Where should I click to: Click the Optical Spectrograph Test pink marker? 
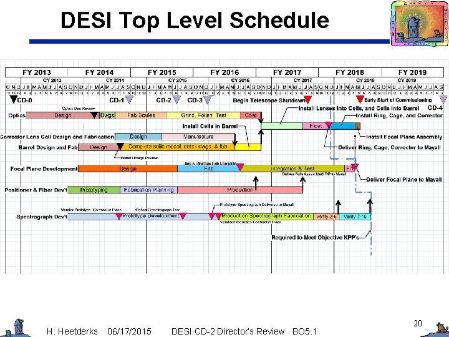click(183, 216)
